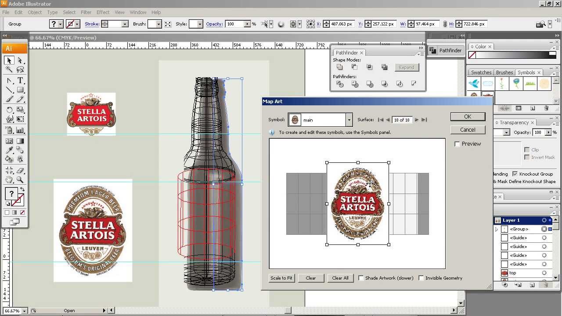
Task: Open the Object menu
Action: coord(35,12)
